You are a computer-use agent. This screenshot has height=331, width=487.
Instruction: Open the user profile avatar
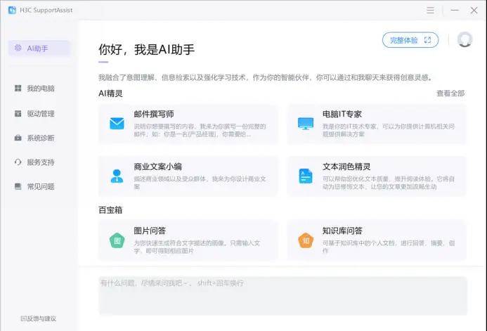tap(465, 40)
